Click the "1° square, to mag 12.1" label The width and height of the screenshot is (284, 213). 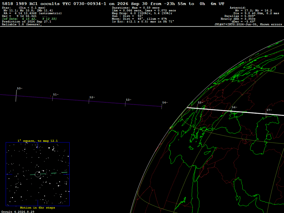click(38, 141)
